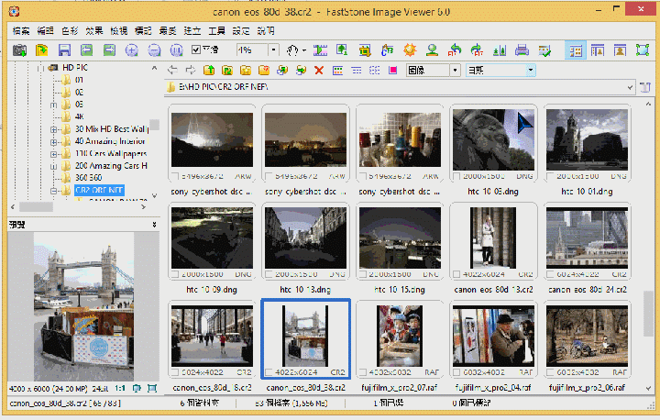
Task: Tick the checkbox for htc 10 09.dng
Action: tap(175, 275)
